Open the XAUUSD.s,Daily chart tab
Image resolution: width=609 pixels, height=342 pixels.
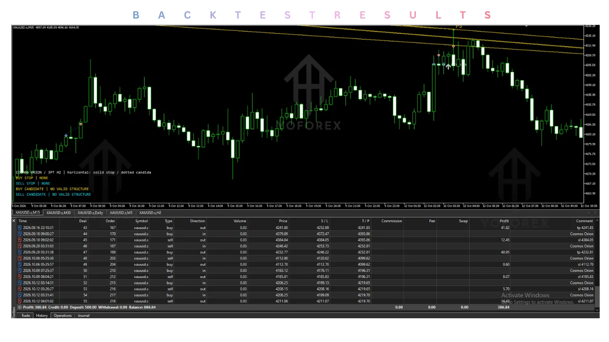point(90,213)
